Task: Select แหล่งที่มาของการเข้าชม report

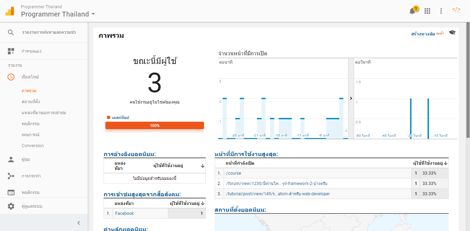Action: [x=44, y=113]
